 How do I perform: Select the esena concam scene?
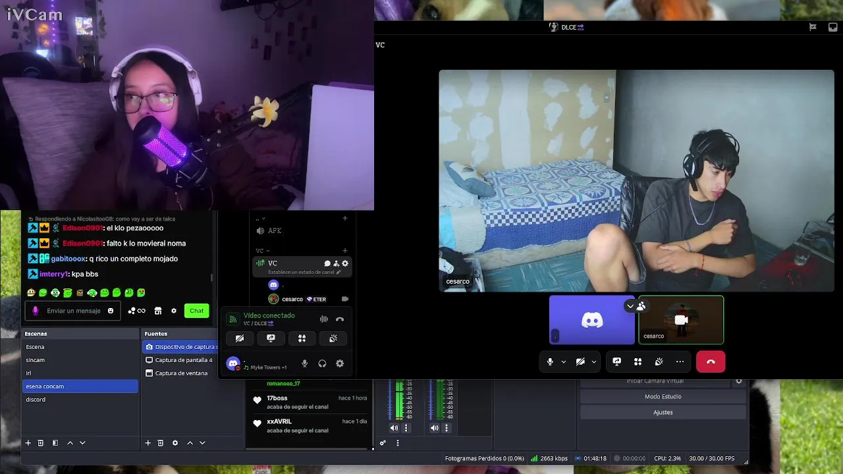click(80, 386)
